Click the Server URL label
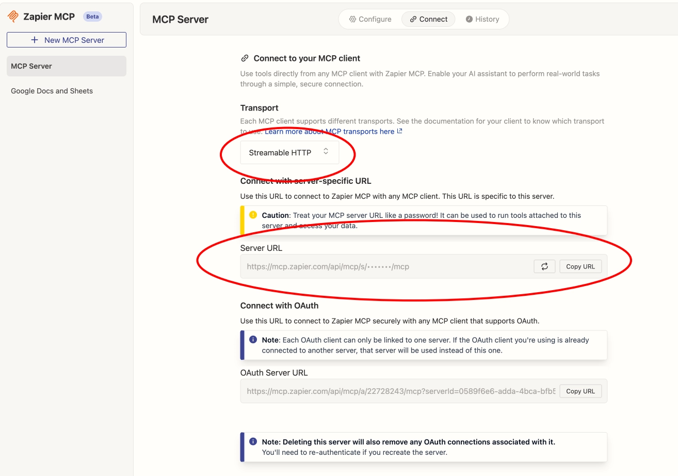The image size is (678, 476). click(x=261, y=248)
